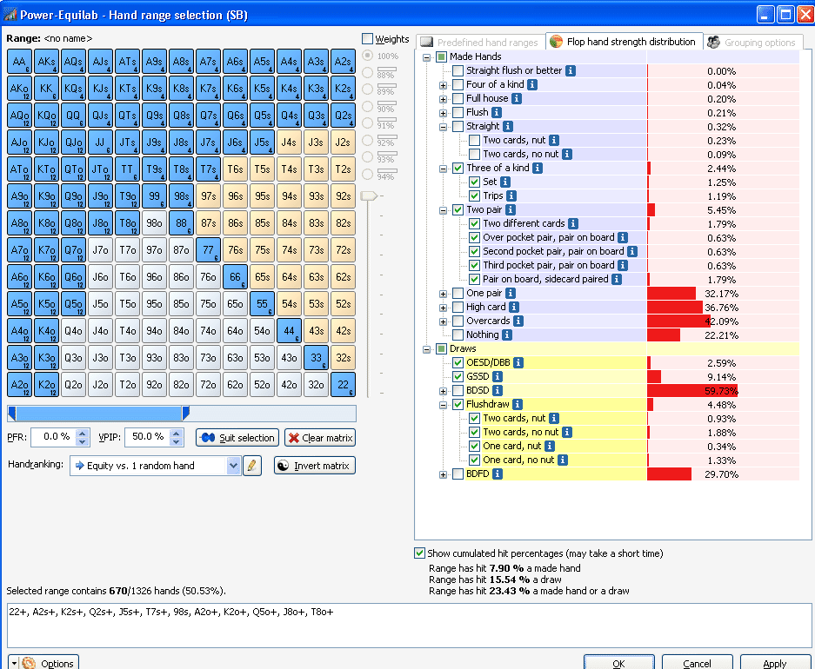Enable the Weights checkbox

coord(367,39)
